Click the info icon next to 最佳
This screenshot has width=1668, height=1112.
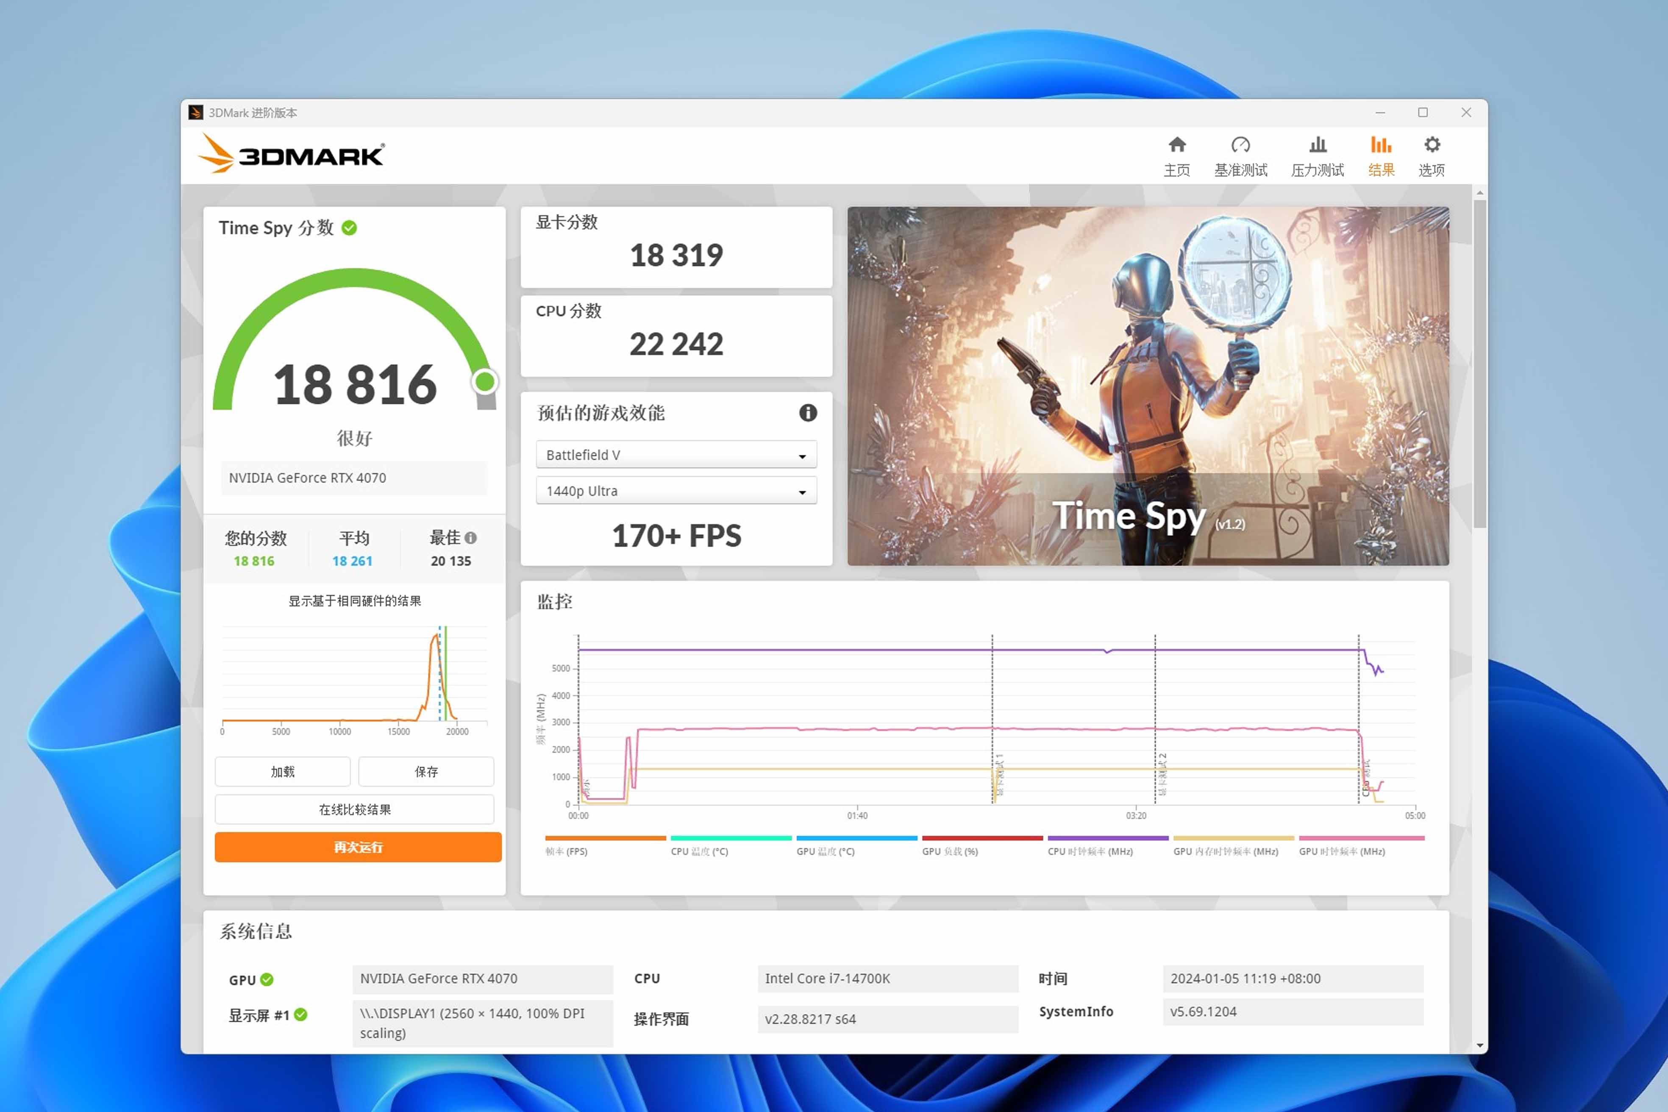pyautogui.click(x=471, y=538)
